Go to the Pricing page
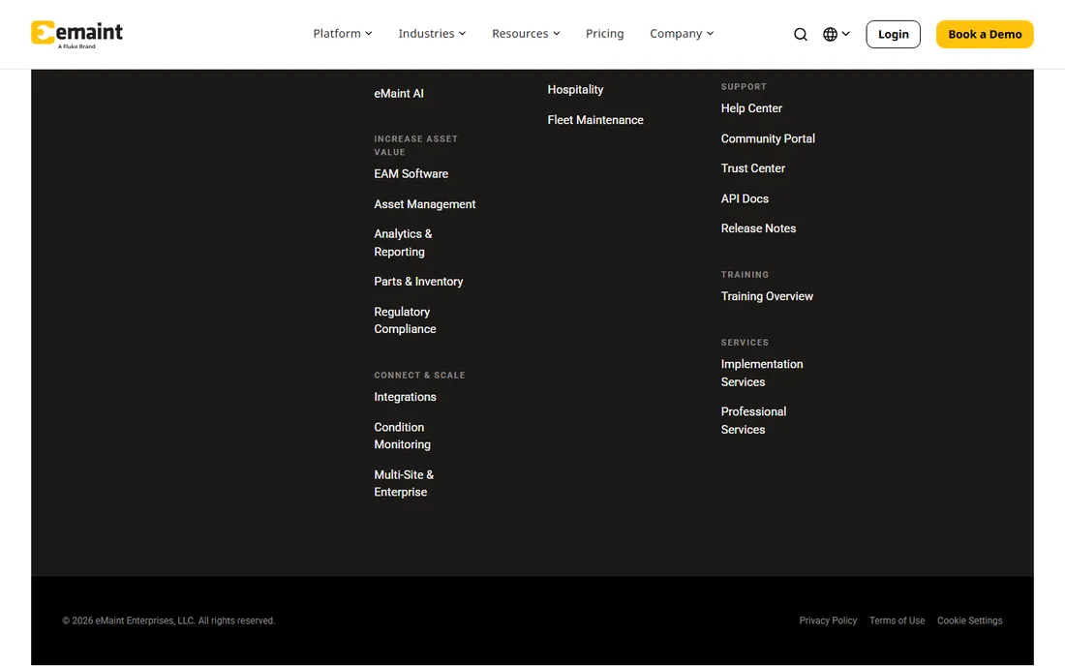The width and height of the screenshot is (1065, 666). click(604, 33)
